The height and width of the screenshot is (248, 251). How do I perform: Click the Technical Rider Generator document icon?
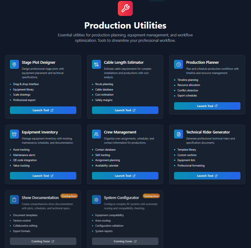178,134
